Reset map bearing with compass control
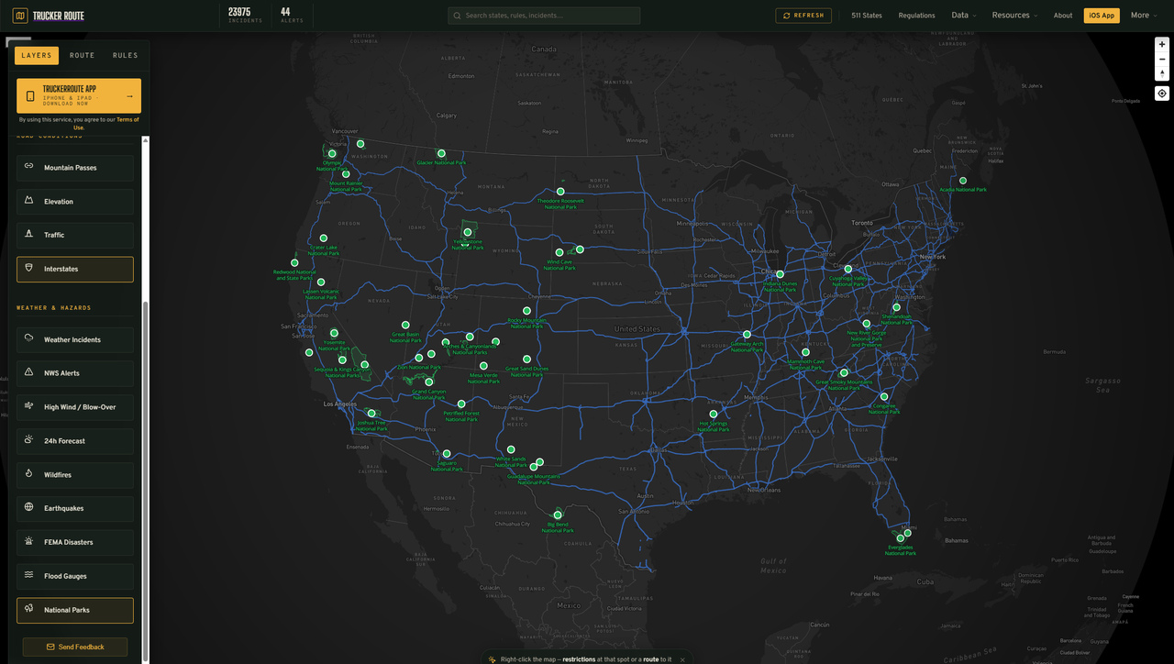The image size is (1174, 664). coord(1162,73)
